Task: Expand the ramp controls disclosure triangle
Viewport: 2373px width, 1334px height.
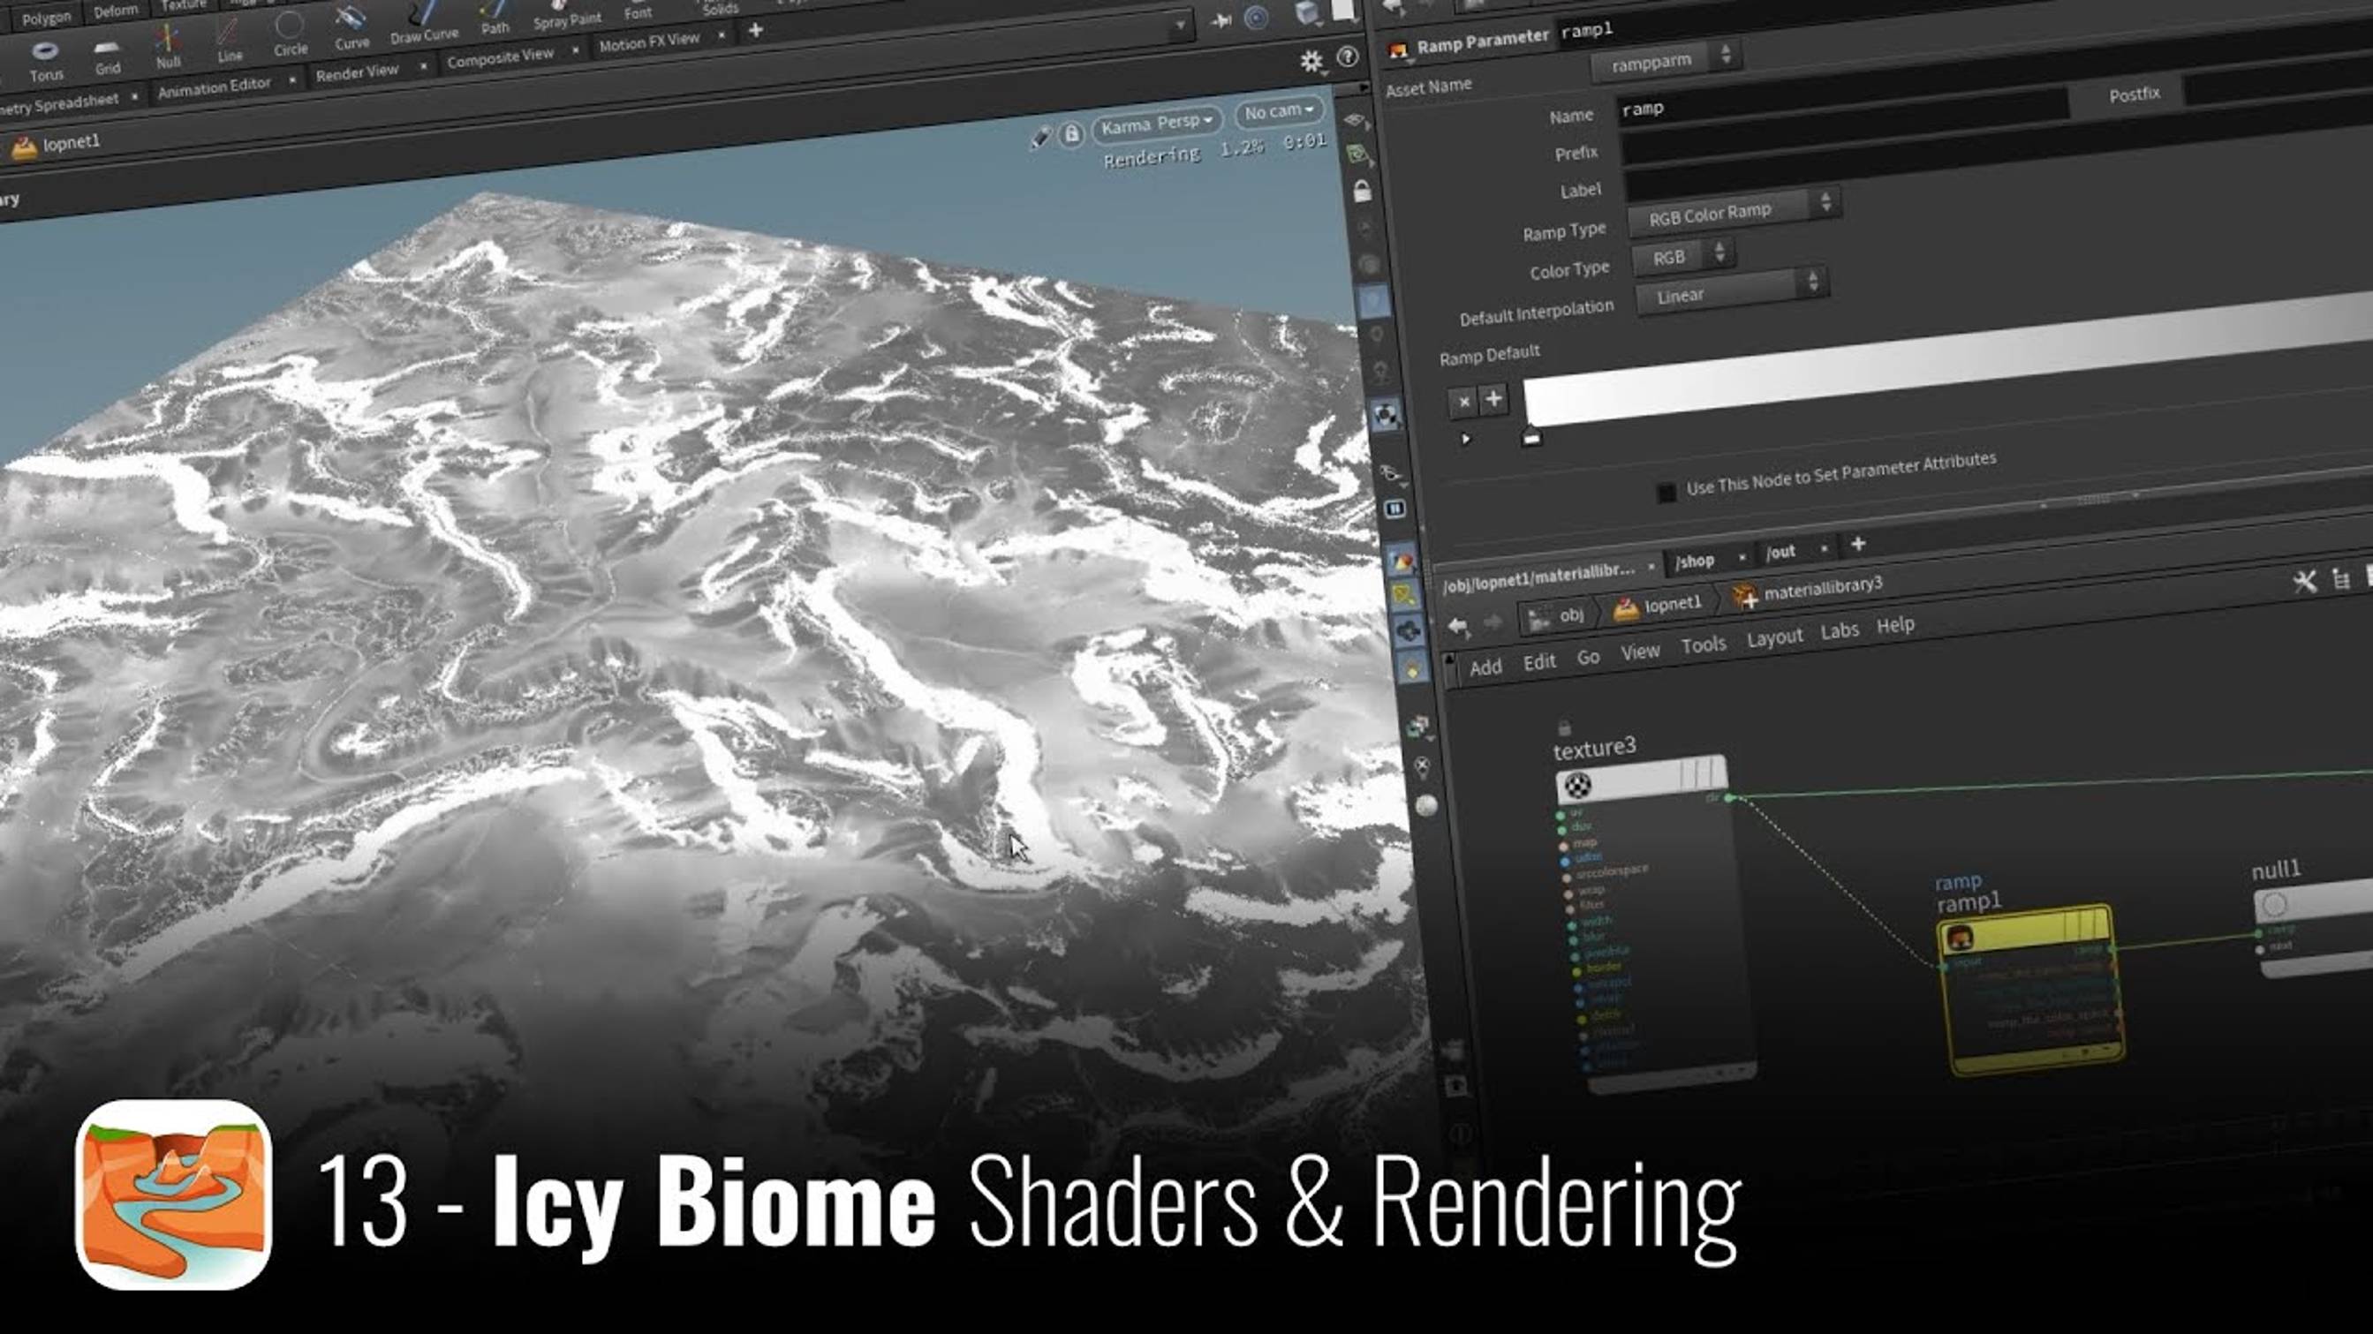Action: tap(1465, 439)
